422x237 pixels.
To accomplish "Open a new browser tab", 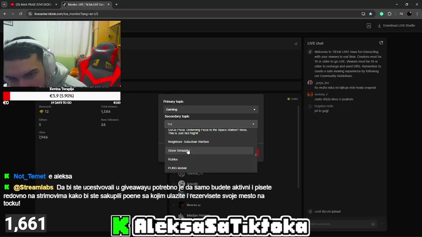I will tap(116, 5).
